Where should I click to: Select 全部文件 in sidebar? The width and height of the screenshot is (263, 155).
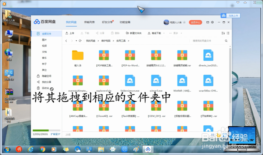(46, 34)
